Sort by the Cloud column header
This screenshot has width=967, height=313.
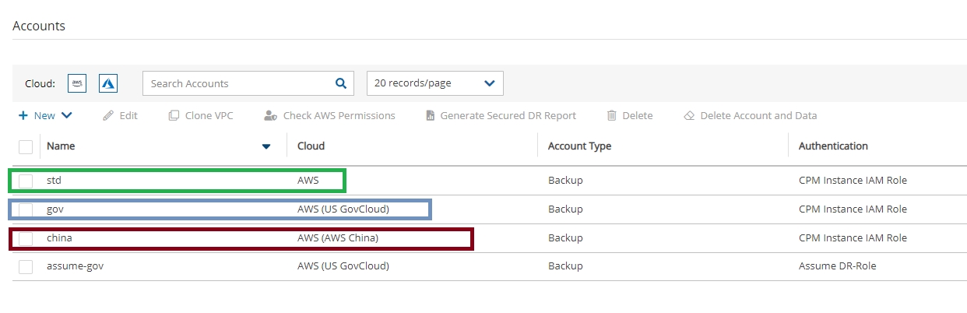(311, 146)
